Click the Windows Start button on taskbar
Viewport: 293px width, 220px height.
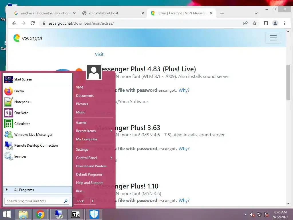(7, 214)
